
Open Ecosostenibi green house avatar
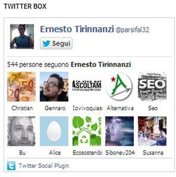87,131
